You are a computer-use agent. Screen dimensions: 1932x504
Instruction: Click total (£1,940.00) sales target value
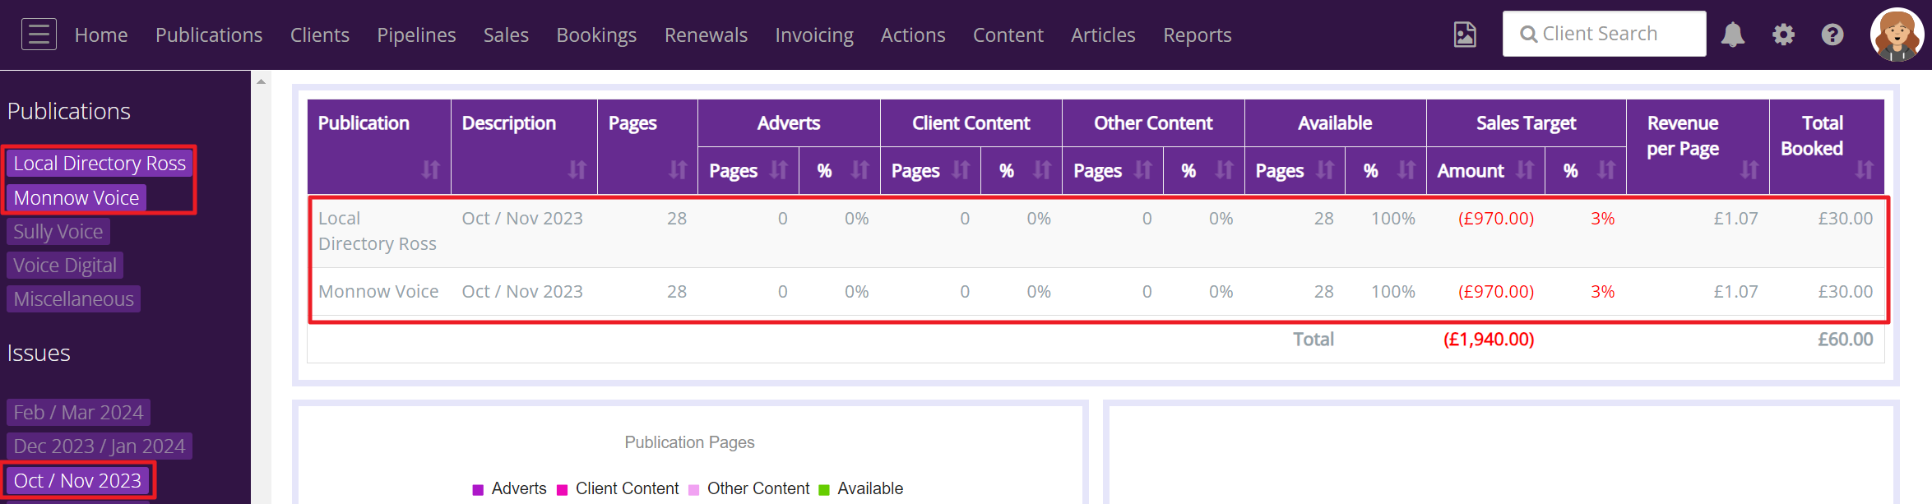pyautogui.click(x=1489, y=339)
